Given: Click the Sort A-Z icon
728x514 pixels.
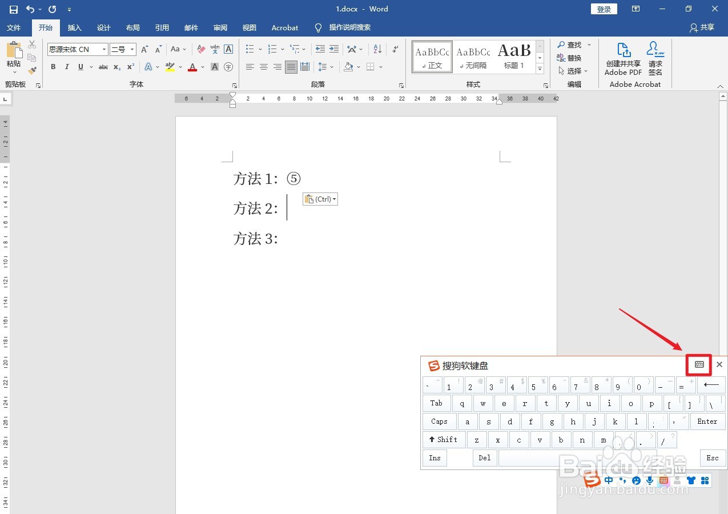Looking at the screenshot, I should click(x=377, y=50).
